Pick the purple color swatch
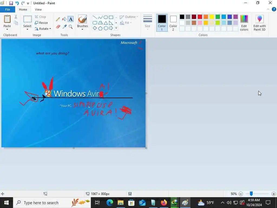The image size is (277, 208). [236, 17]
